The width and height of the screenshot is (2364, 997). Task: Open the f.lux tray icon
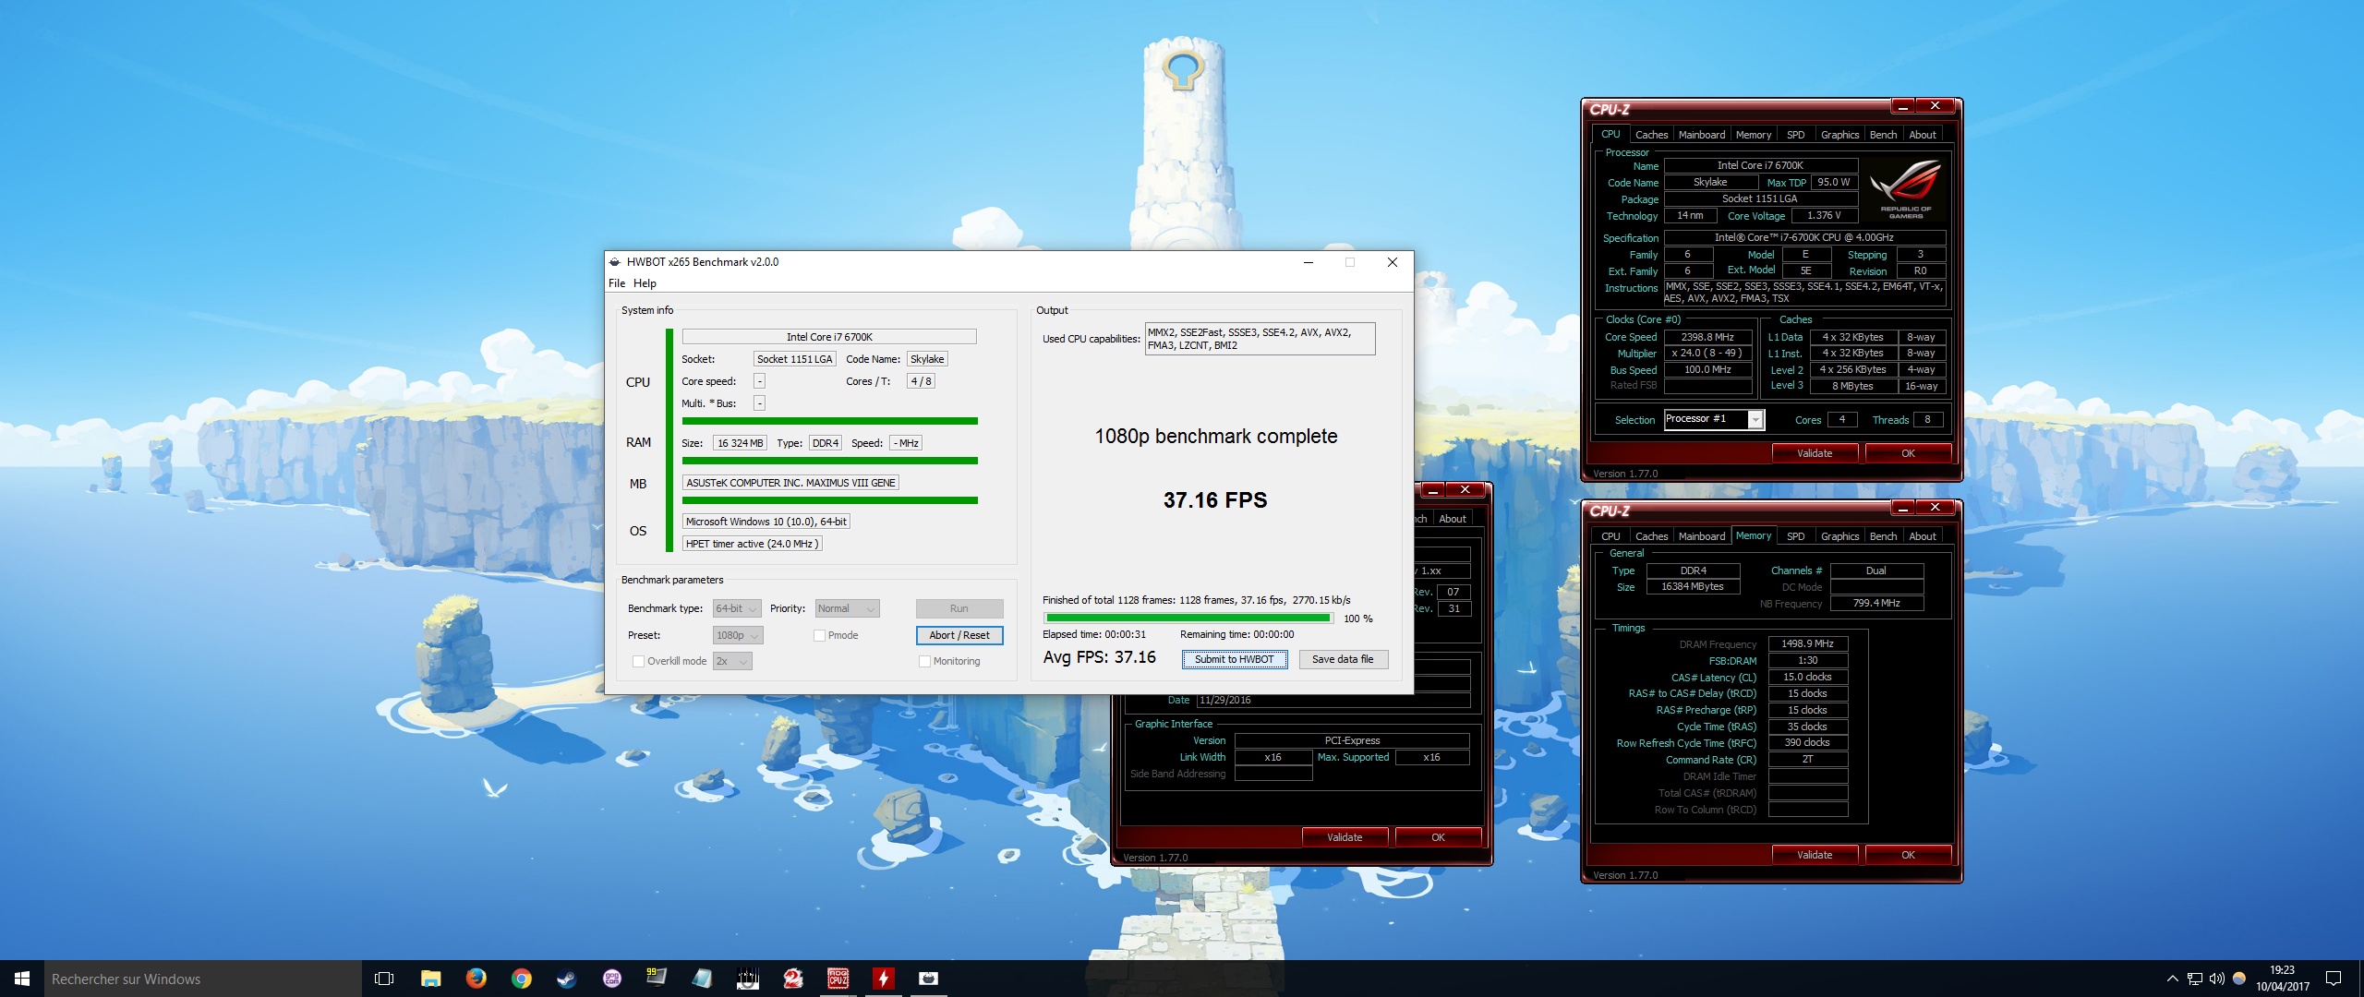[x=2238, y=979]
